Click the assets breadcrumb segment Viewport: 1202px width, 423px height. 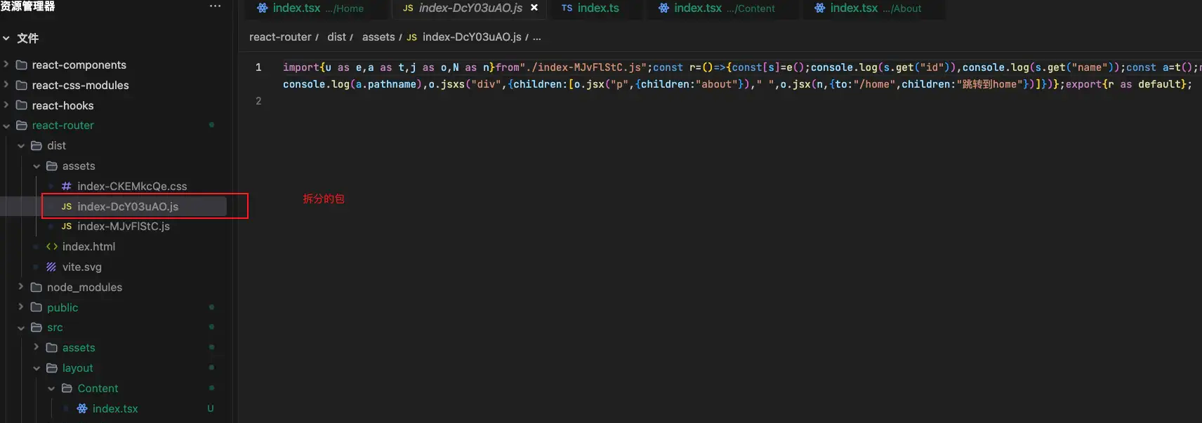point(378,37)
